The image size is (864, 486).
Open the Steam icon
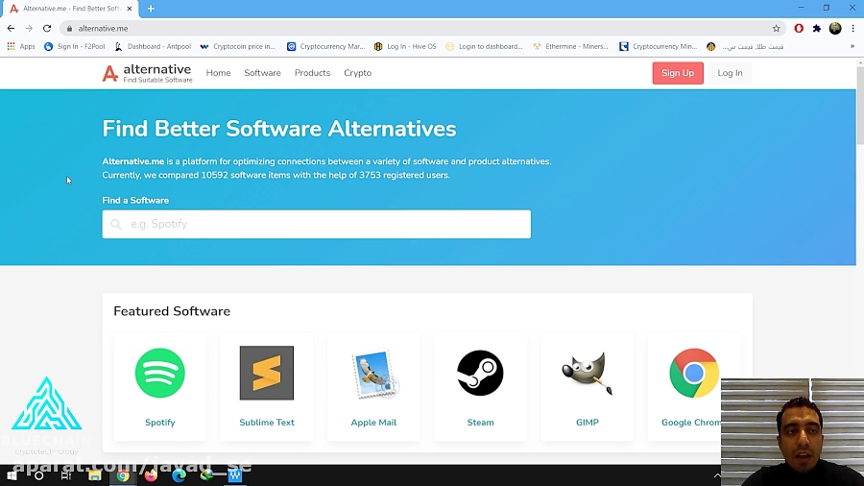pyautogui.click(x=481, y=373)
